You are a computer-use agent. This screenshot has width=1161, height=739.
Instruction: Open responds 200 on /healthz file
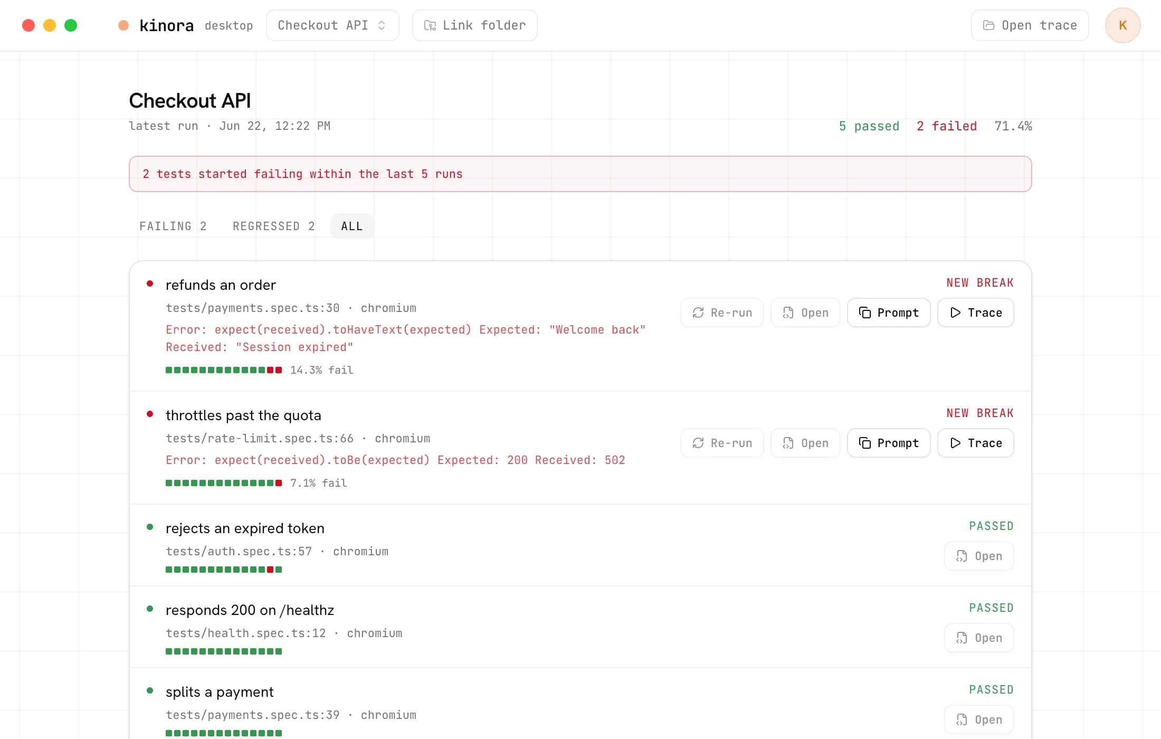979,638
